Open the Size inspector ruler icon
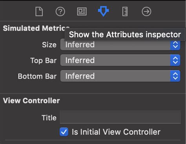The width and height of the screenshot is (186, 144). tap(125, 12)
